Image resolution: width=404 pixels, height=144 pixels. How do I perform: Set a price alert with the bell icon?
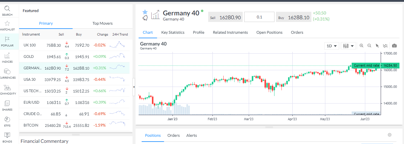point(145,18)
